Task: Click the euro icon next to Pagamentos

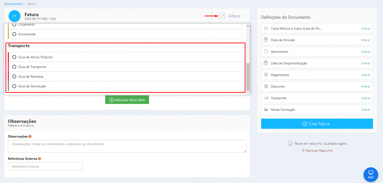Action: (266, 75)
